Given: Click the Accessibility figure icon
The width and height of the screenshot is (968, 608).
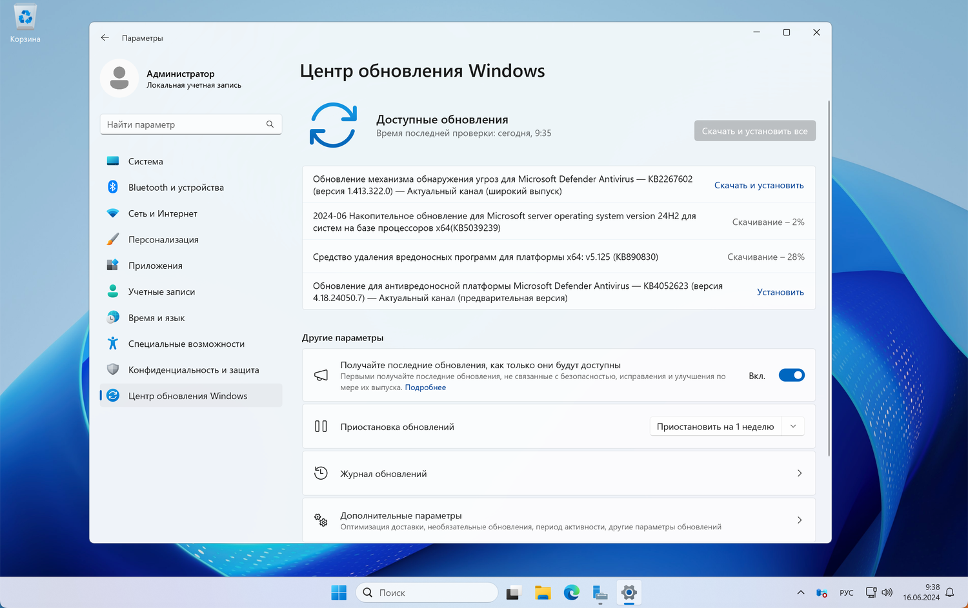Looking at the screenshot, I should click(x=113, y=344).
